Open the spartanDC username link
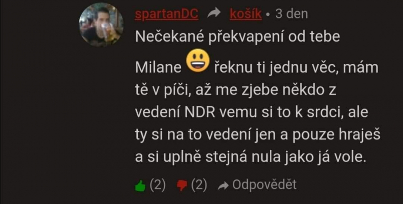Viewport: 403px width, 204px height. pos(167,14)
